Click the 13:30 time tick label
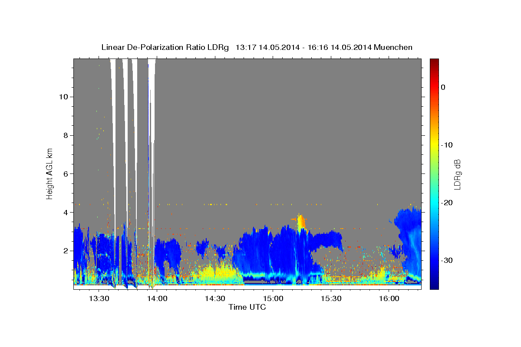 point(99,298)
